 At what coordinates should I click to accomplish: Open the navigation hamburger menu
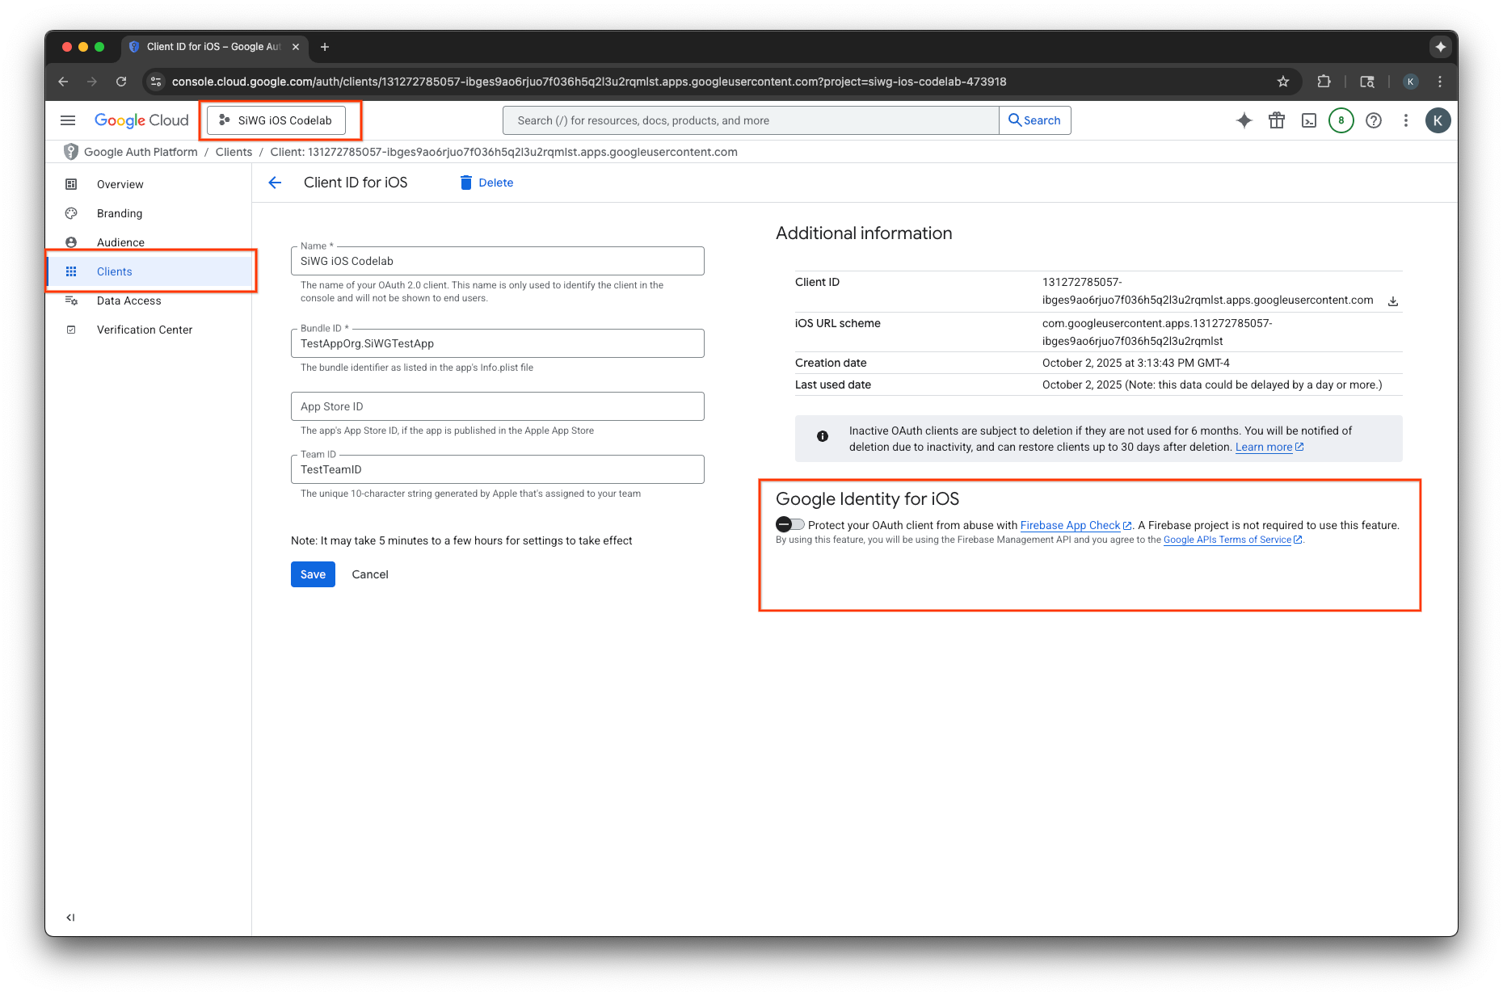click(x=68, y=120)
